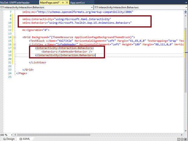Click the right navigation bar element icon
The image size is (188, 141).
[96, 7]
